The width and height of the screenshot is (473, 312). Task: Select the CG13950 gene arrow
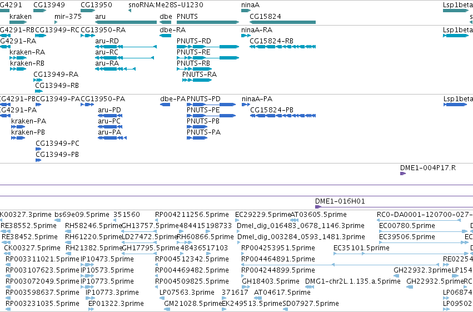[x=88, y=11]
